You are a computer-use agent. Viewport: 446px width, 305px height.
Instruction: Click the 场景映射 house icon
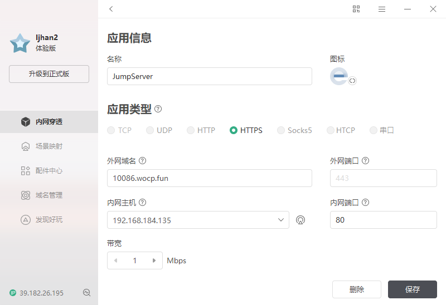coord(26,146)
